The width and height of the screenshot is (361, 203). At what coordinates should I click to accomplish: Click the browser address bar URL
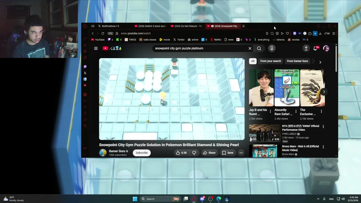click(x=136, y=33)
